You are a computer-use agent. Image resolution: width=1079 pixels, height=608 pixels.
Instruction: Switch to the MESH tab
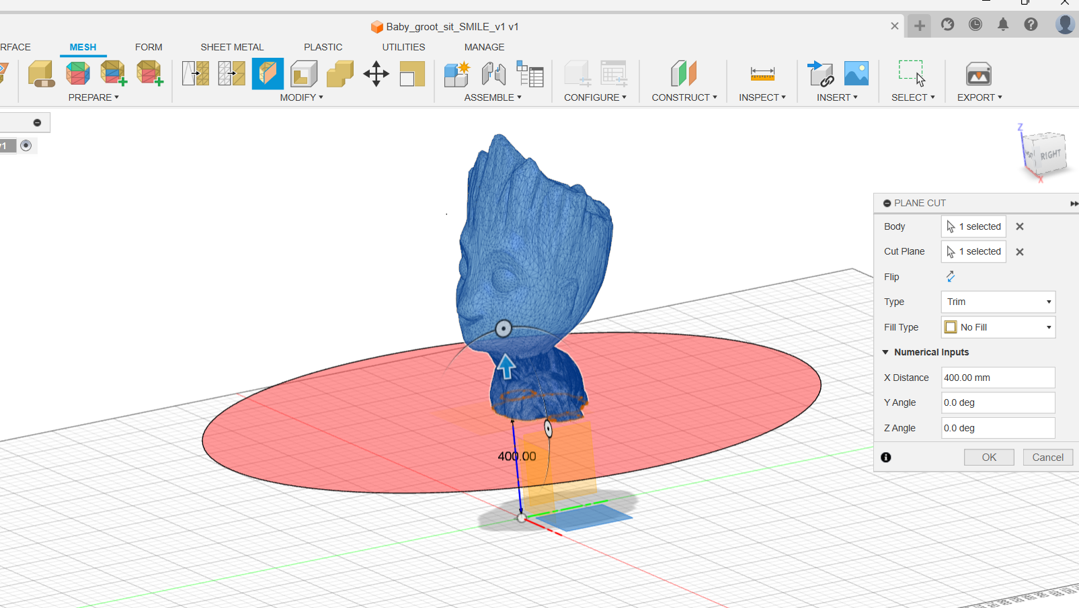(83, 47)
